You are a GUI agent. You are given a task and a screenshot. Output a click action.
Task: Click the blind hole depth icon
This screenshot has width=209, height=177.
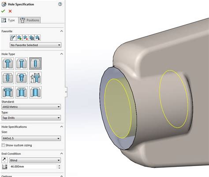click(4, 167)
